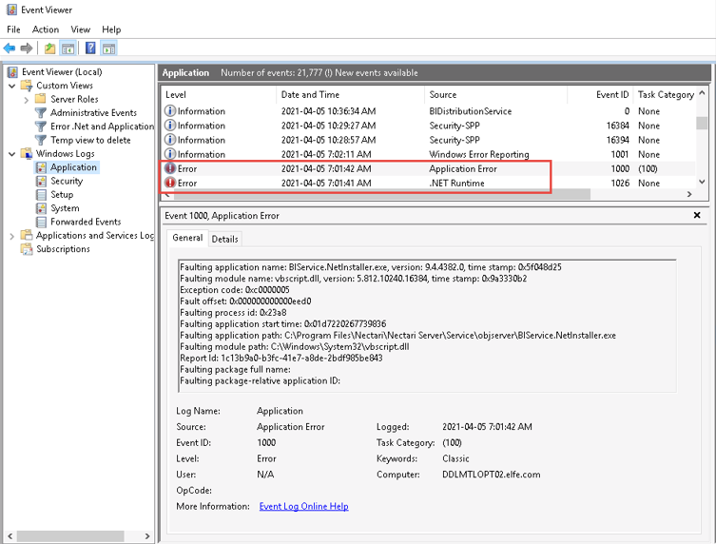Click the Show/Hide Action Pane icon
The image size is (716, 544).
point(109,49)
